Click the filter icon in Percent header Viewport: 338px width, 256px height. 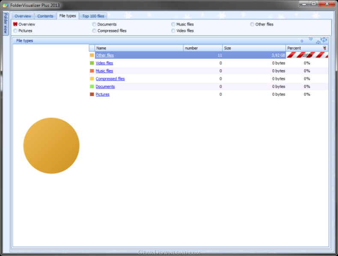[325, 48]
